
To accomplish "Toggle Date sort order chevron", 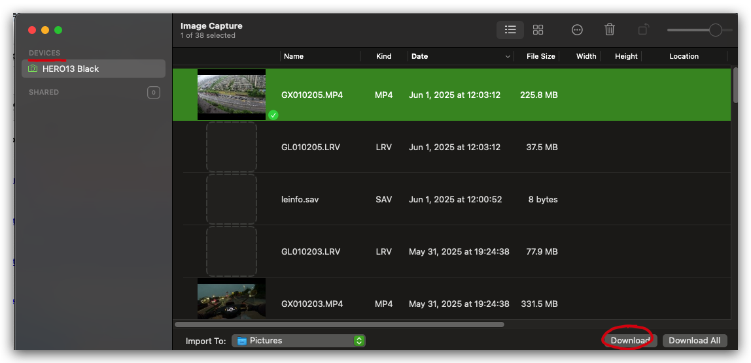I will [x=508, y=57].
